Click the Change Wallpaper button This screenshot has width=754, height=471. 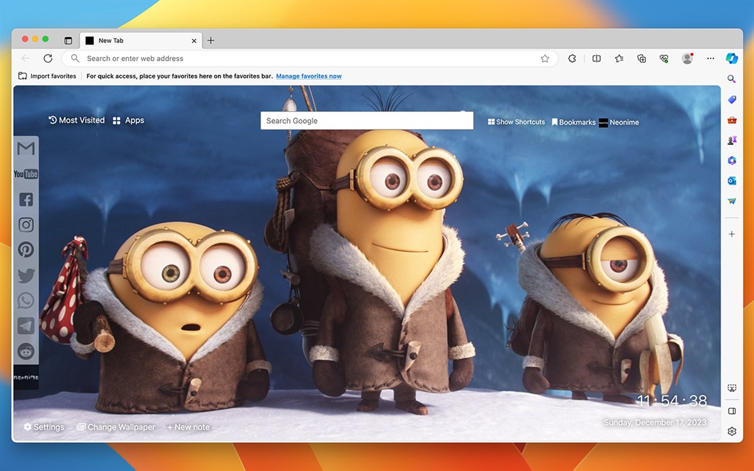click(116, 427)
